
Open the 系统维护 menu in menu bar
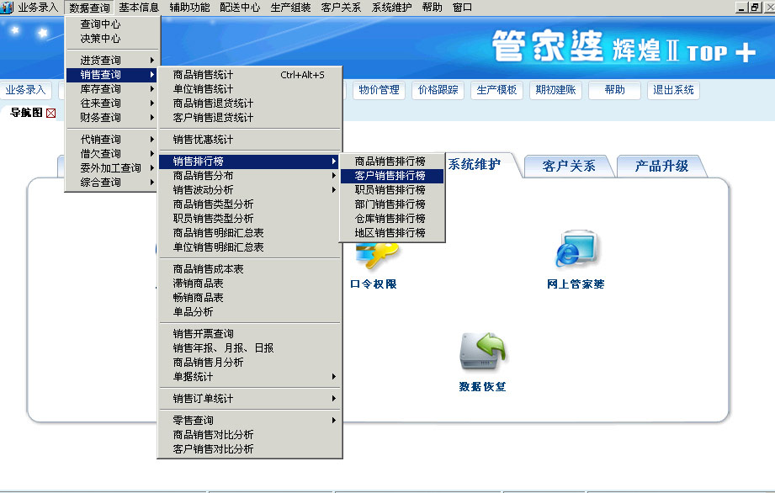point(391,8)
